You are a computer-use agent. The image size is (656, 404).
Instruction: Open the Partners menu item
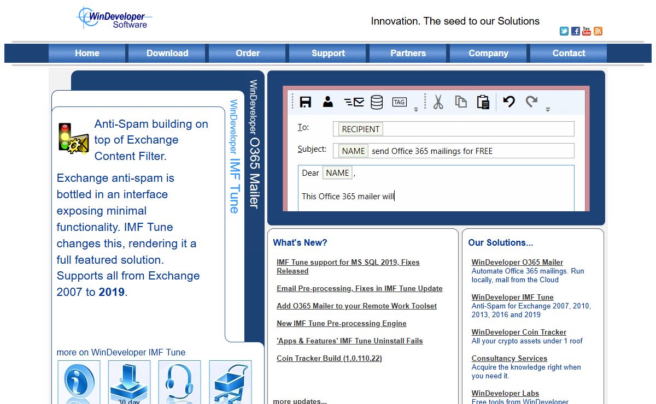pyautogui.click(x=408, y=53)
